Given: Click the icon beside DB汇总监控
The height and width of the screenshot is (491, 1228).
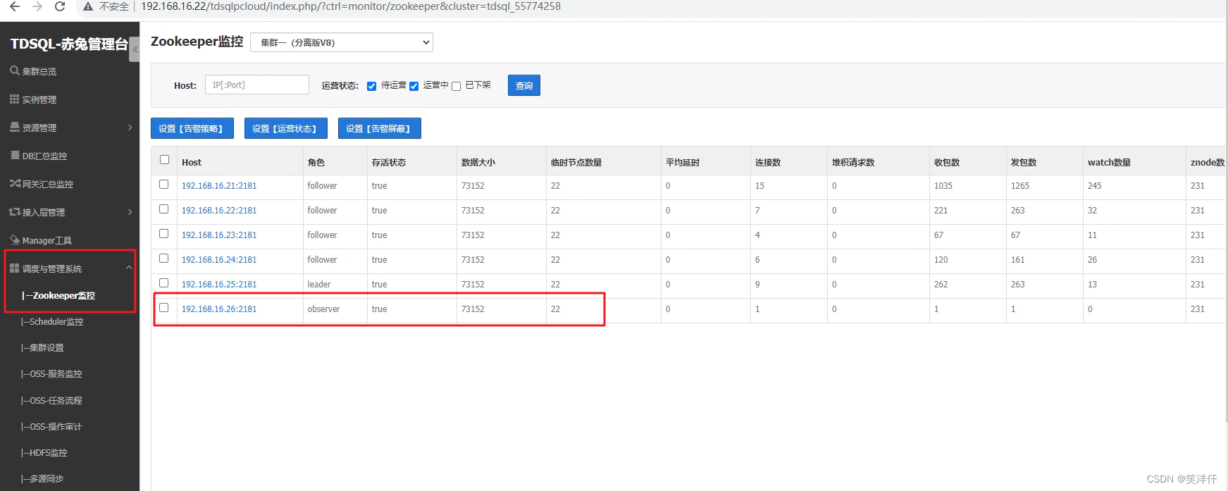Looking at the screenshot, I should [14, 155].
